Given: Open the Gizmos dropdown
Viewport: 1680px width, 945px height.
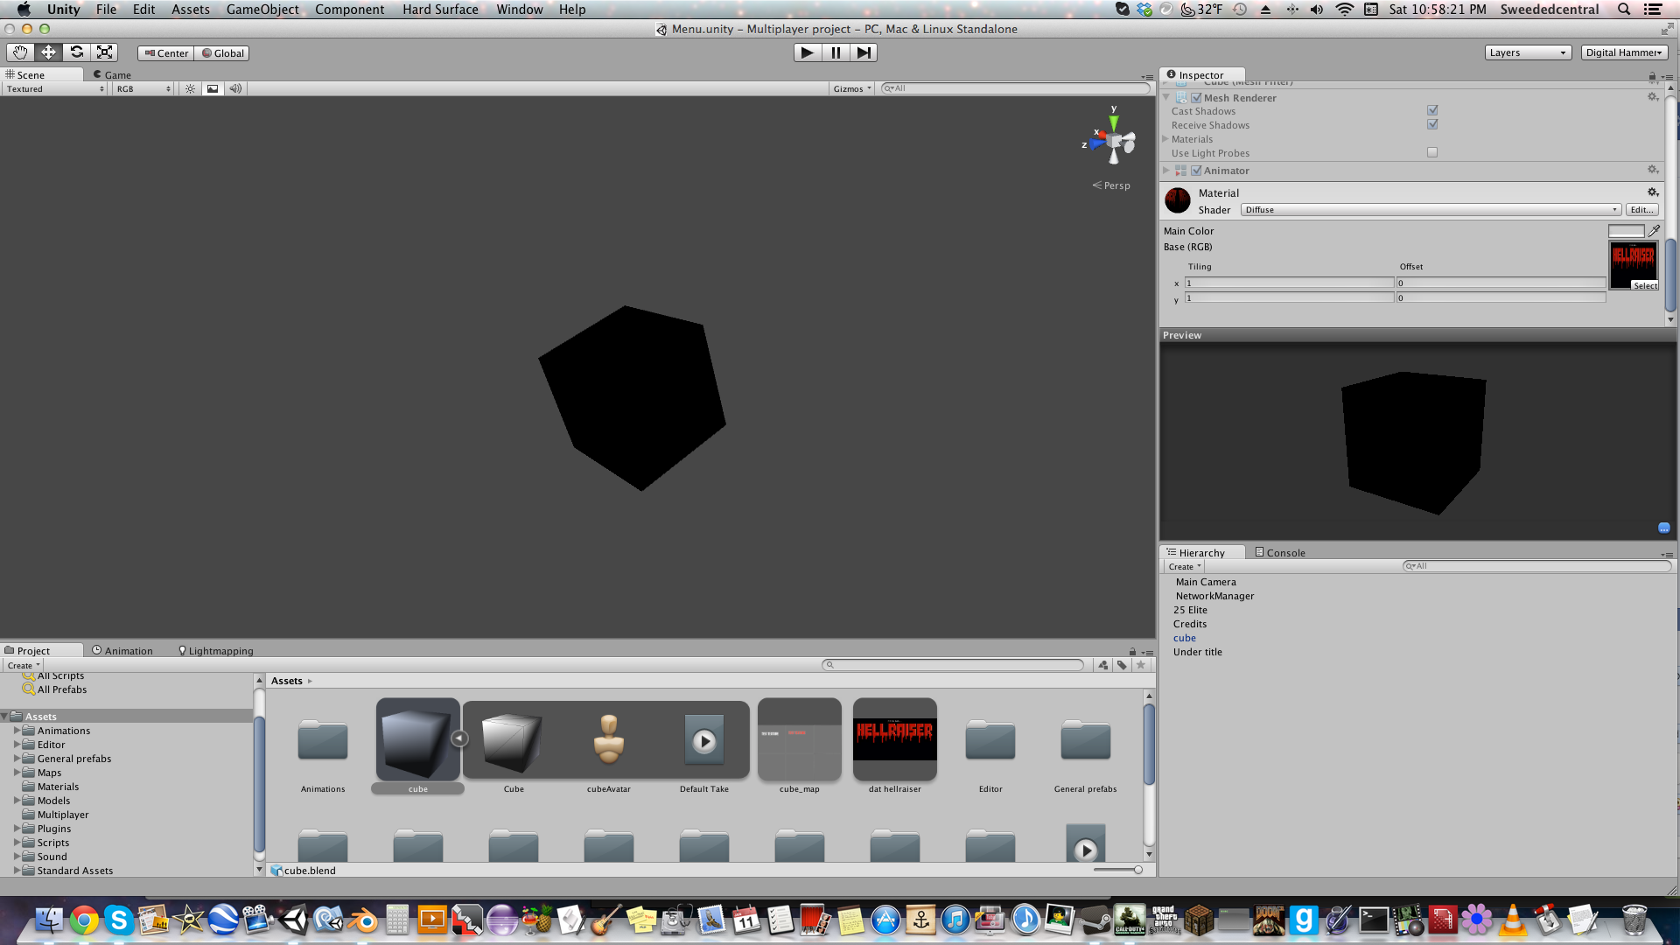Looking at the screenshot, I should pos(852,88).
